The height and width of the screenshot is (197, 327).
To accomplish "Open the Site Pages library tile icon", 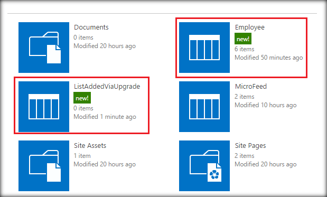I will click(204, 166).
